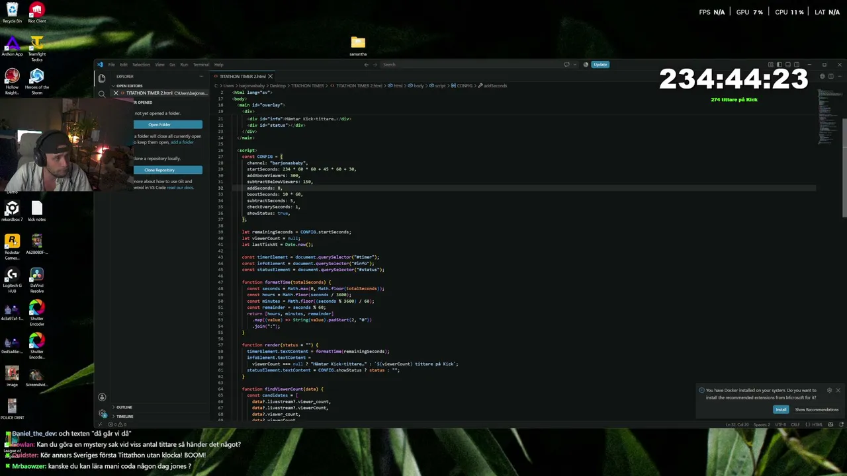The height and width of the screenshot is (476, 847).
Task: Open the File menu
Action: 111,65
